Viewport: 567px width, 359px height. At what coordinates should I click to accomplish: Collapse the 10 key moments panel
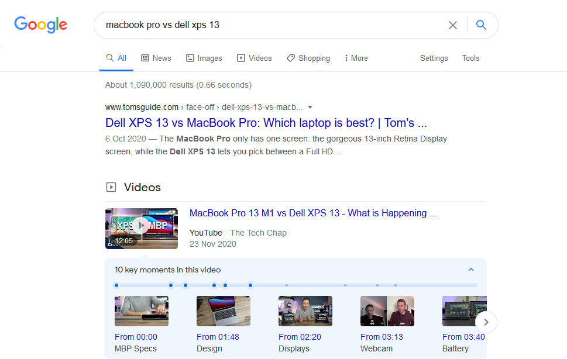click(x=471, y=270)
